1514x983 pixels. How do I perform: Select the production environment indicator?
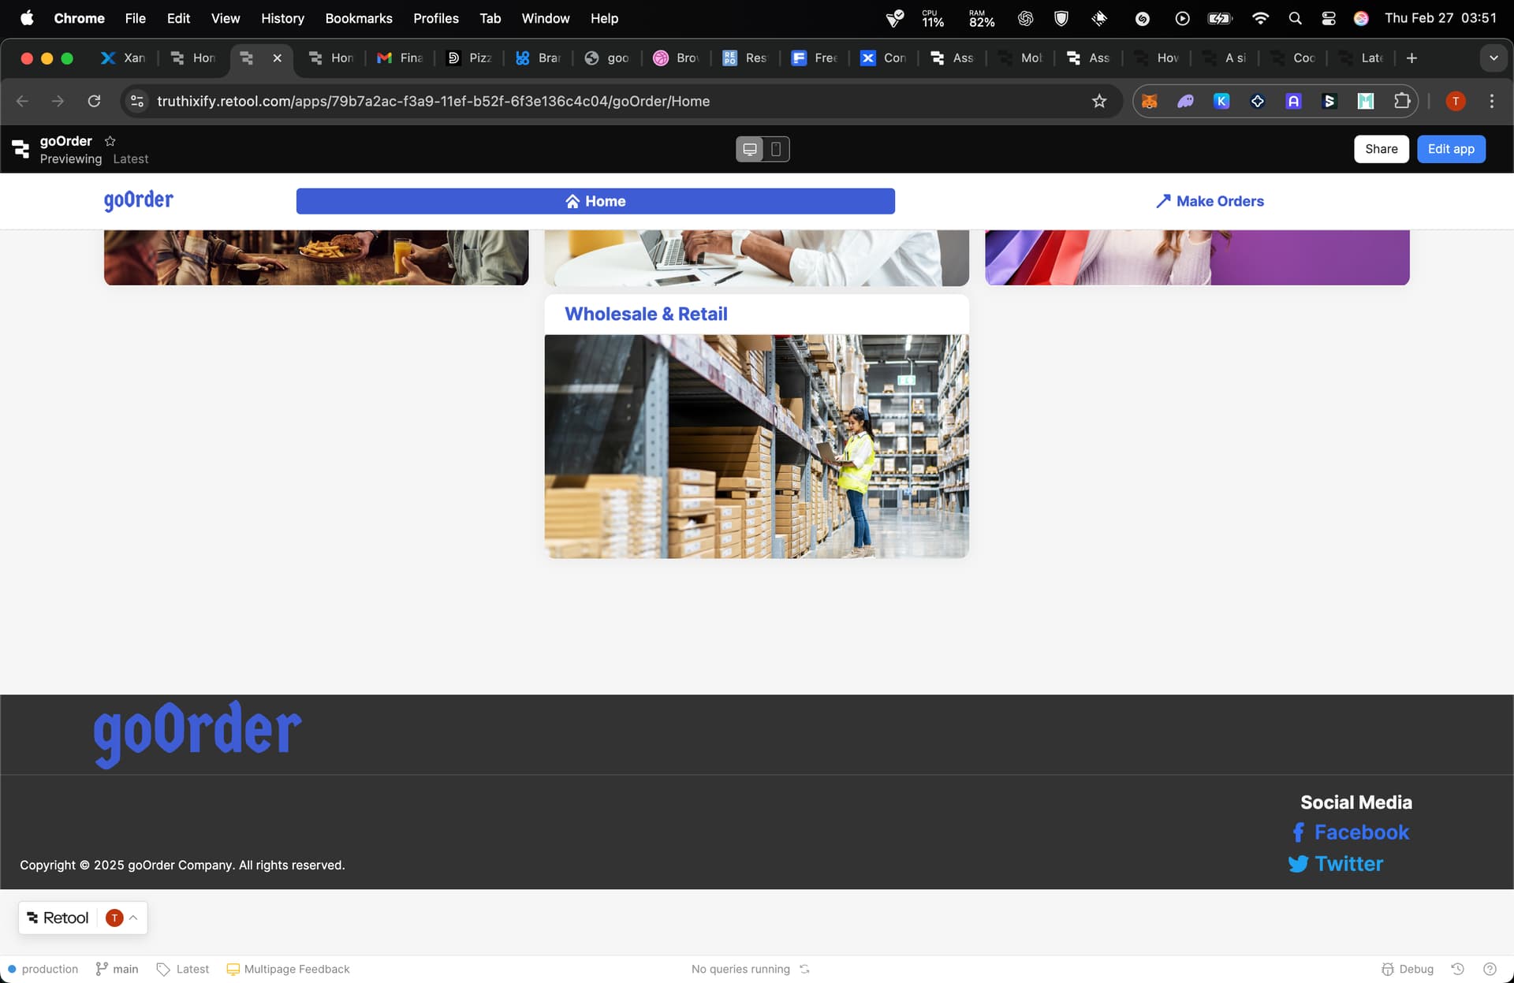pyautogui.click(x=43, y=969)
